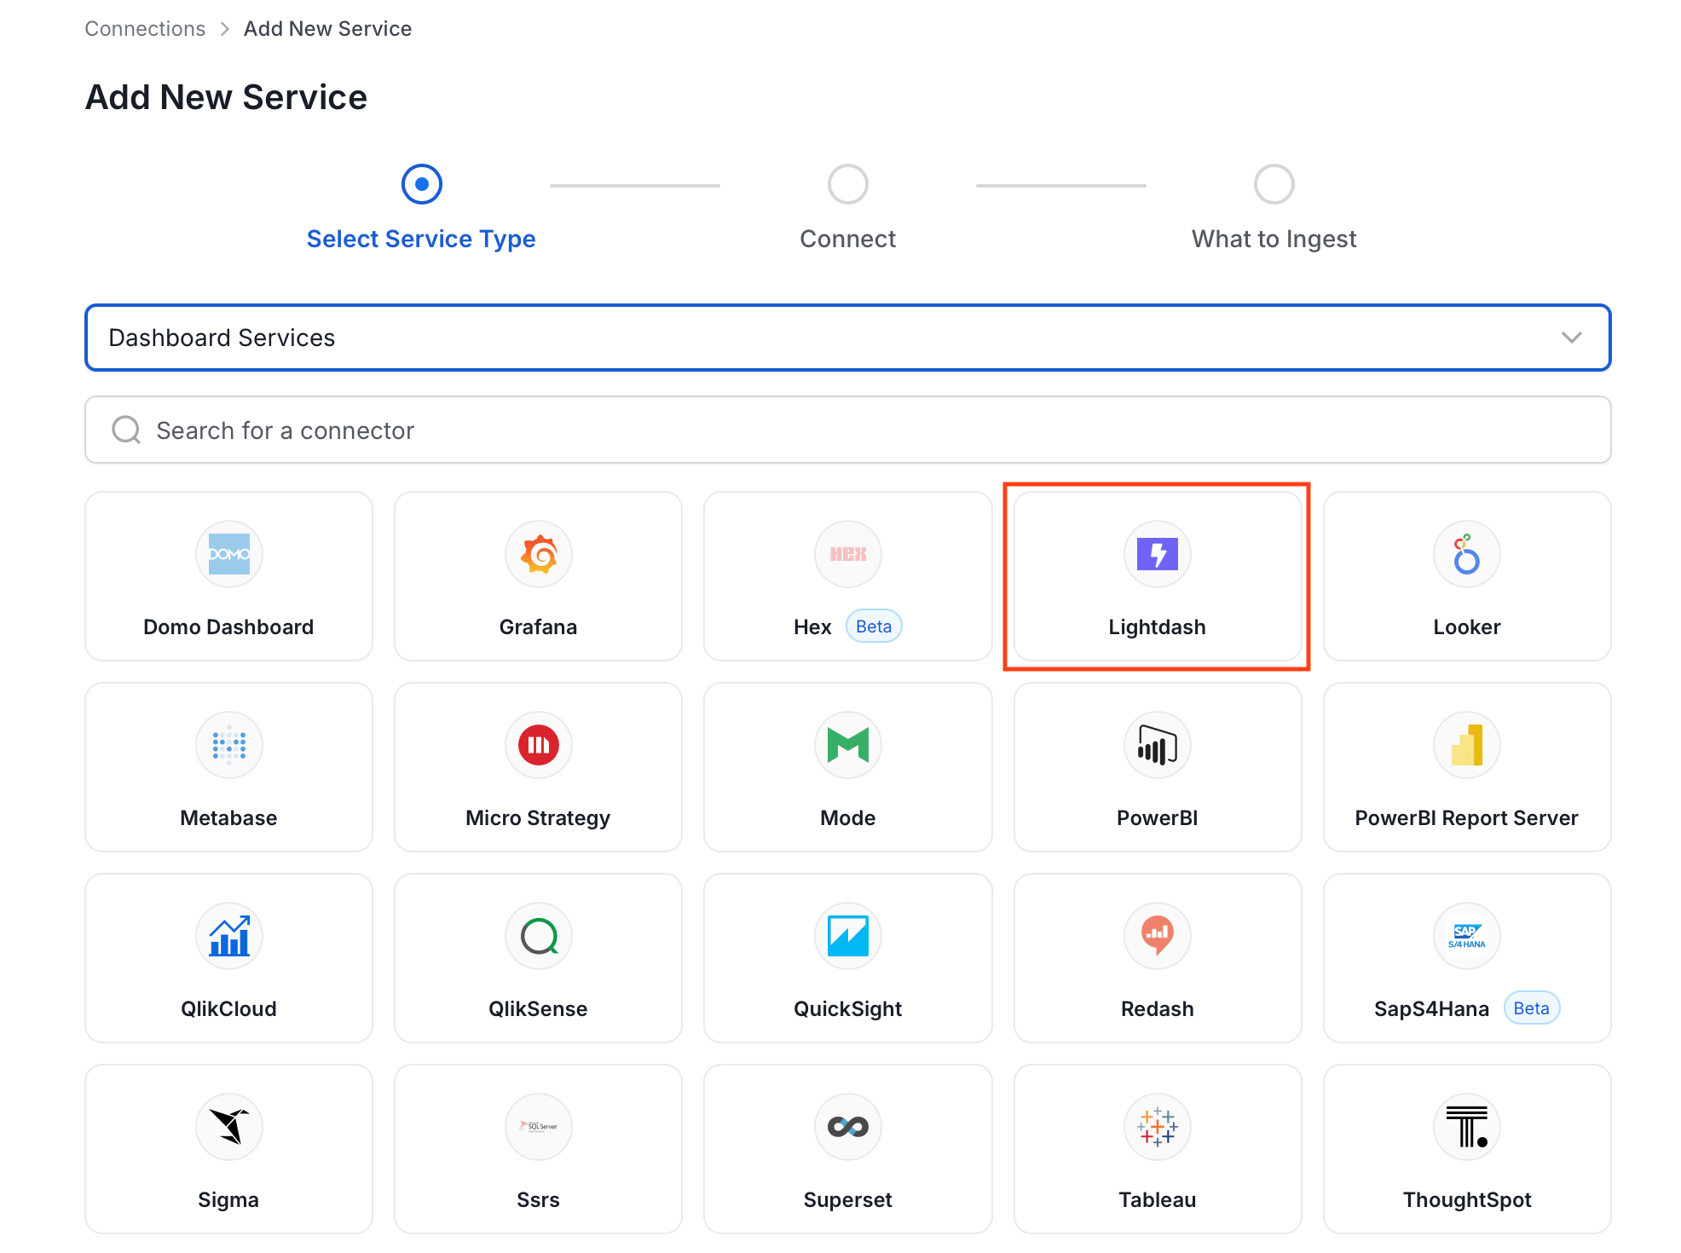Click the search magnifier icon

click(x=126, y=430)
